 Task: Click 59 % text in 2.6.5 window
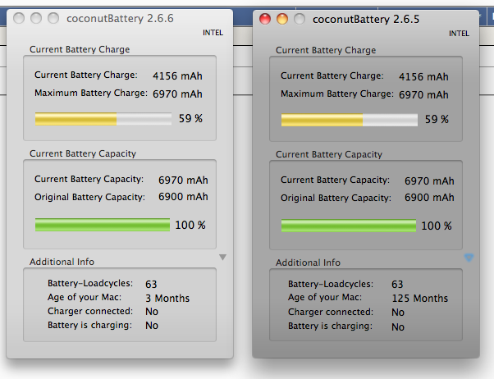coord(437,120)
